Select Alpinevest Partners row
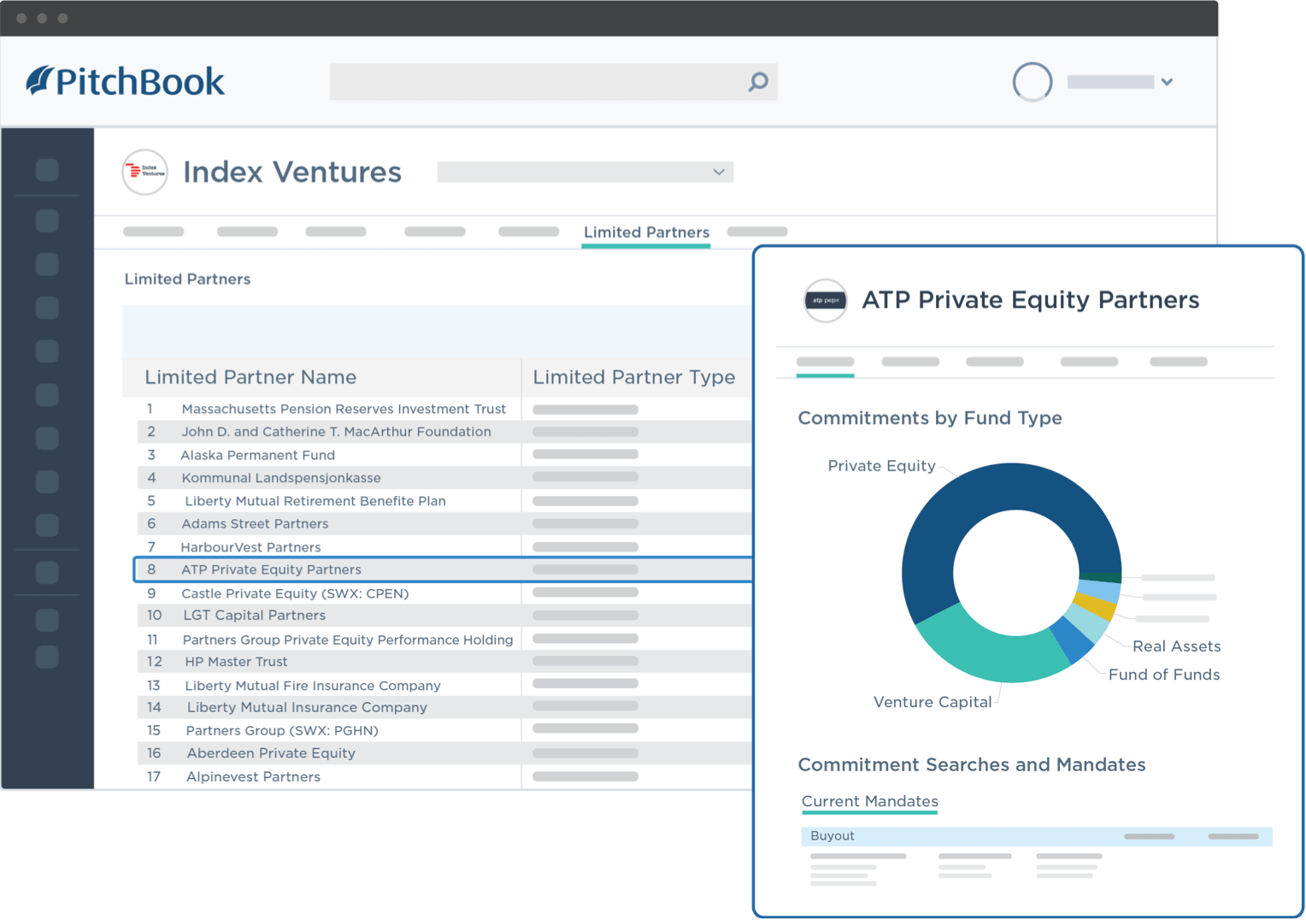1306x920 pixels. pos(444,776)
